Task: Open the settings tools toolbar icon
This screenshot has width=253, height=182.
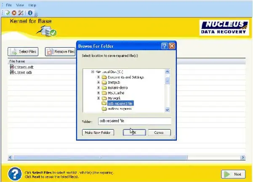Action: coord(21,13)
